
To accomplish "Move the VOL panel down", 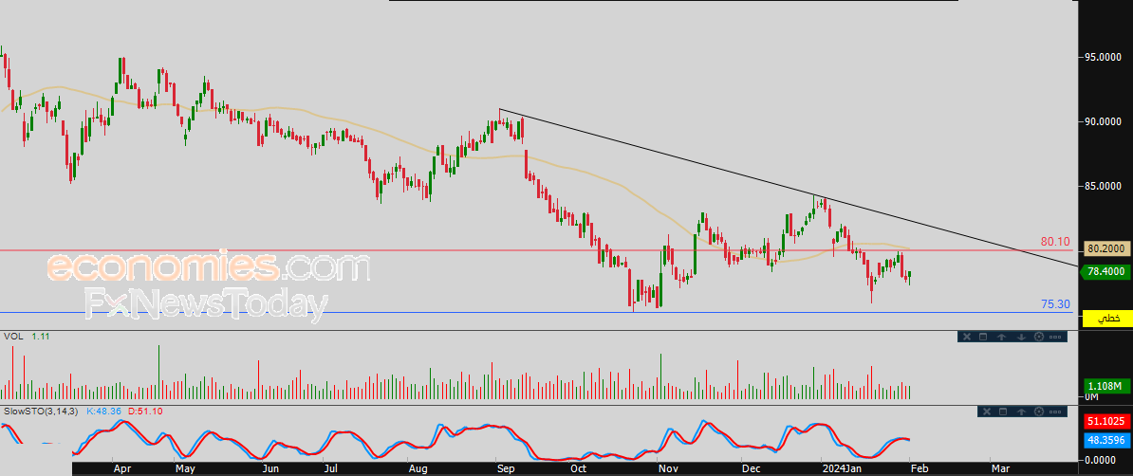I will (x=1021, y=337).
